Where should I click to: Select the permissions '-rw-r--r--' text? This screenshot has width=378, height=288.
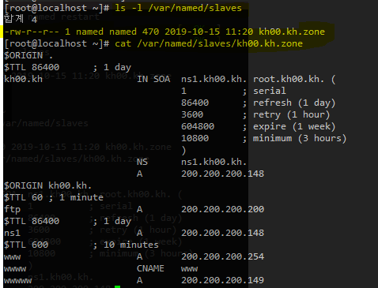32,32
